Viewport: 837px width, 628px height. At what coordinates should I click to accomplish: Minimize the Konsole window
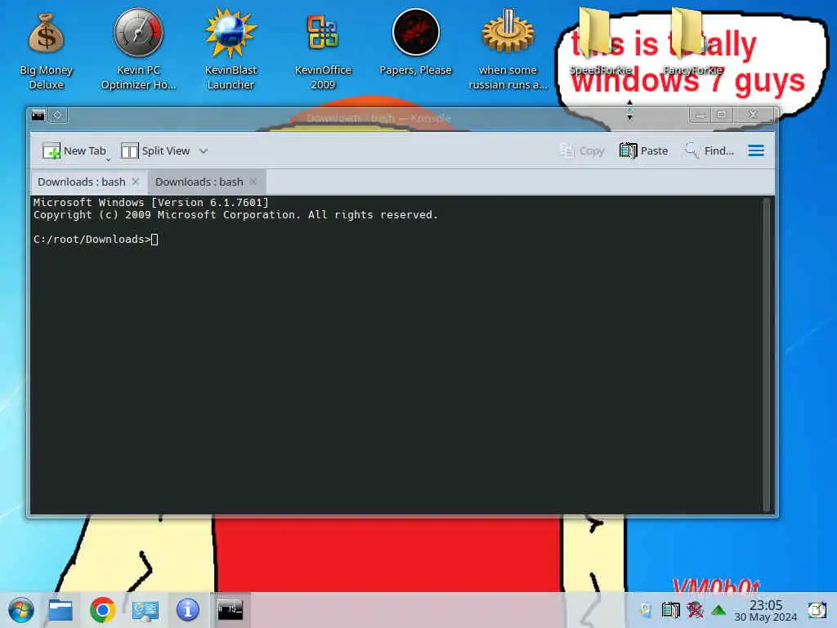point(700,114)
